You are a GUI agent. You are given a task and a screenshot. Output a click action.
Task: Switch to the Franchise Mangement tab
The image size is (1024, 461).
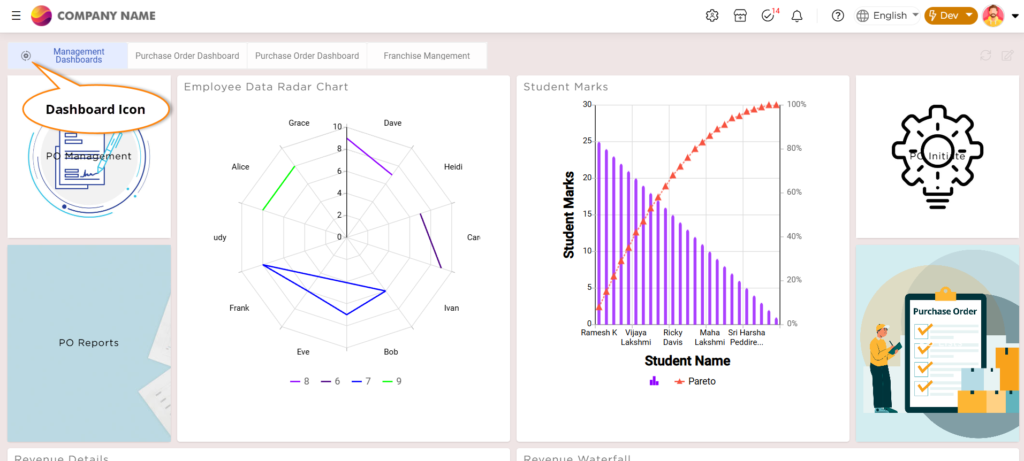pos(427,56)
